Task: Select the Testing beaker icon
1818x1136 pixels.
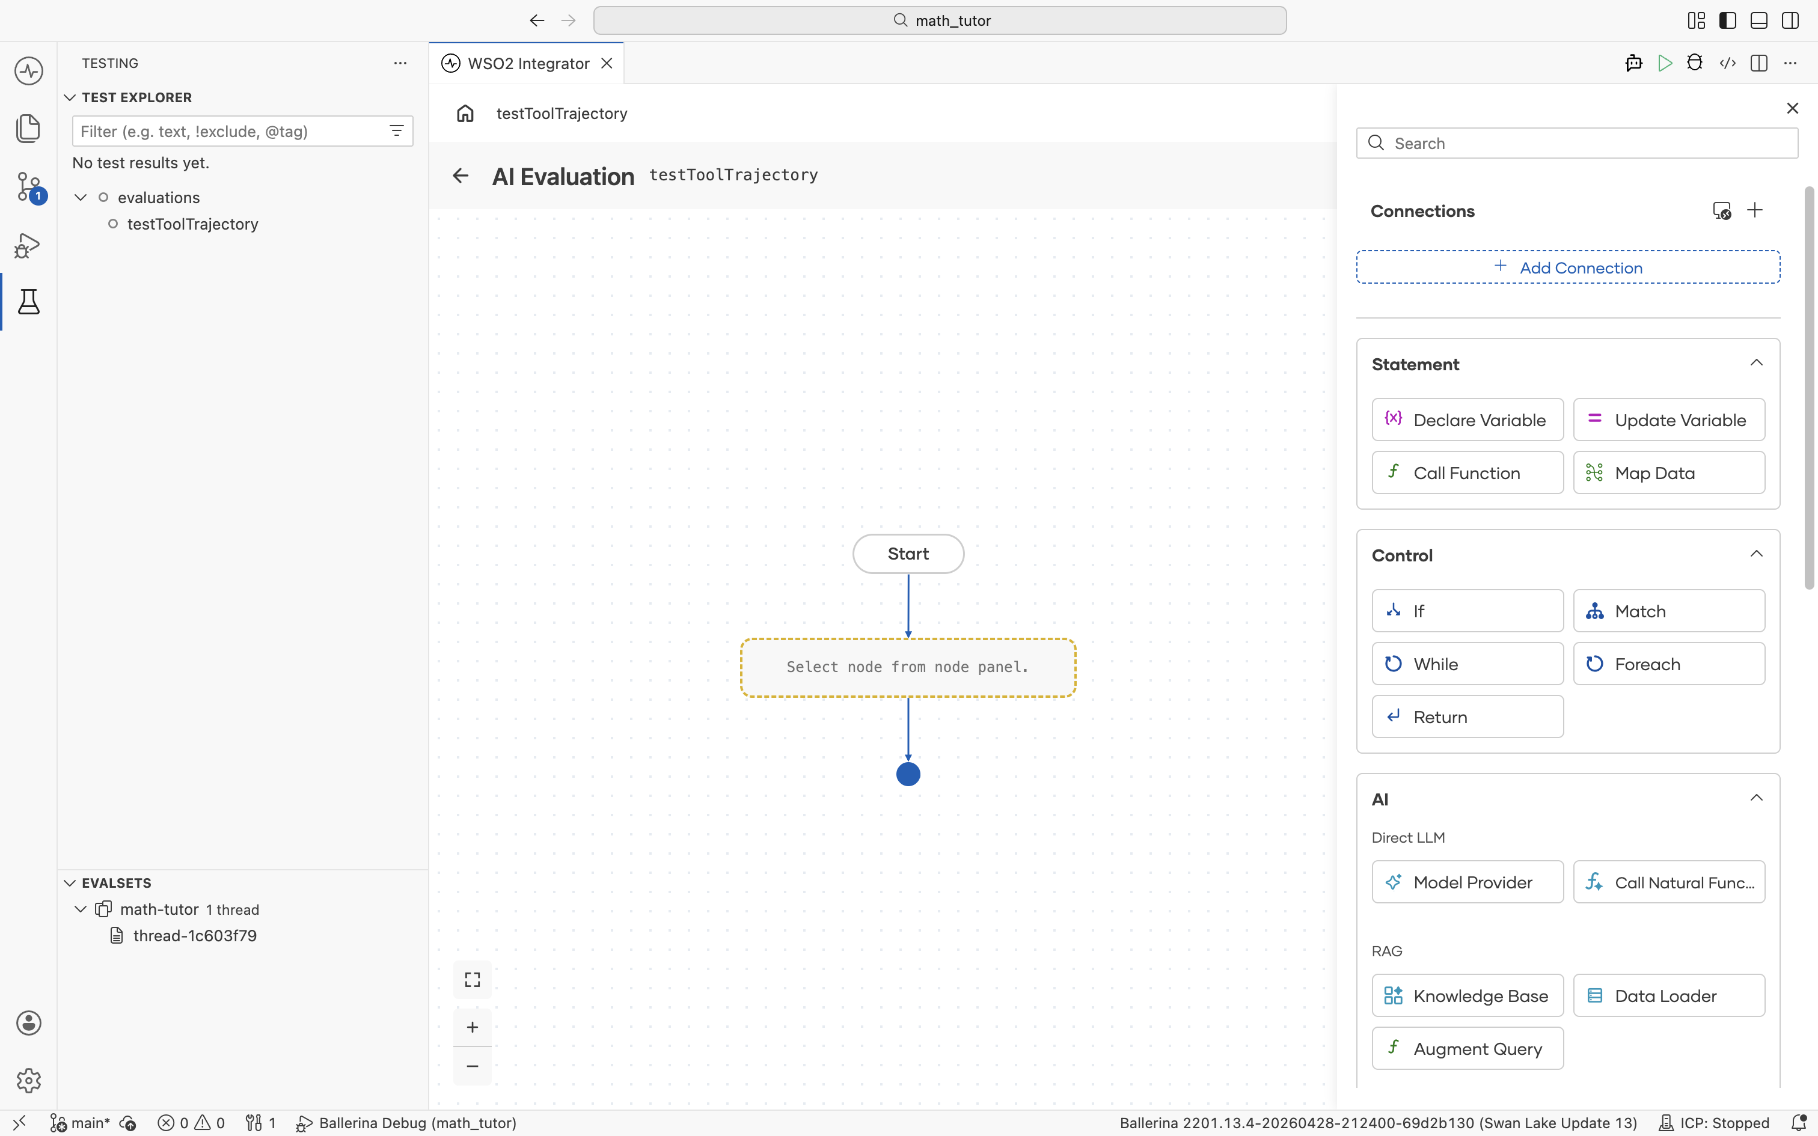Action: pyautogui.click(x=28, y=301)
